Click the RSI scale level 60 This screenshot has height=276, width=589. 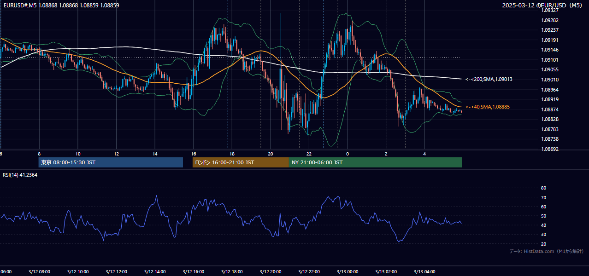coord(543,207)
